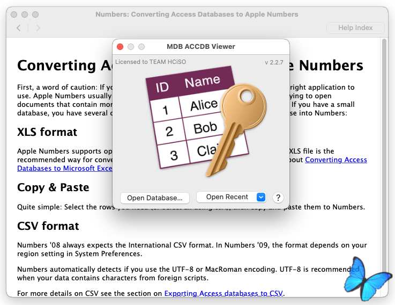Minimize the MDB ACCDB Viewer window
Viewport: 395px width, 305px height.
pos(131,47)
